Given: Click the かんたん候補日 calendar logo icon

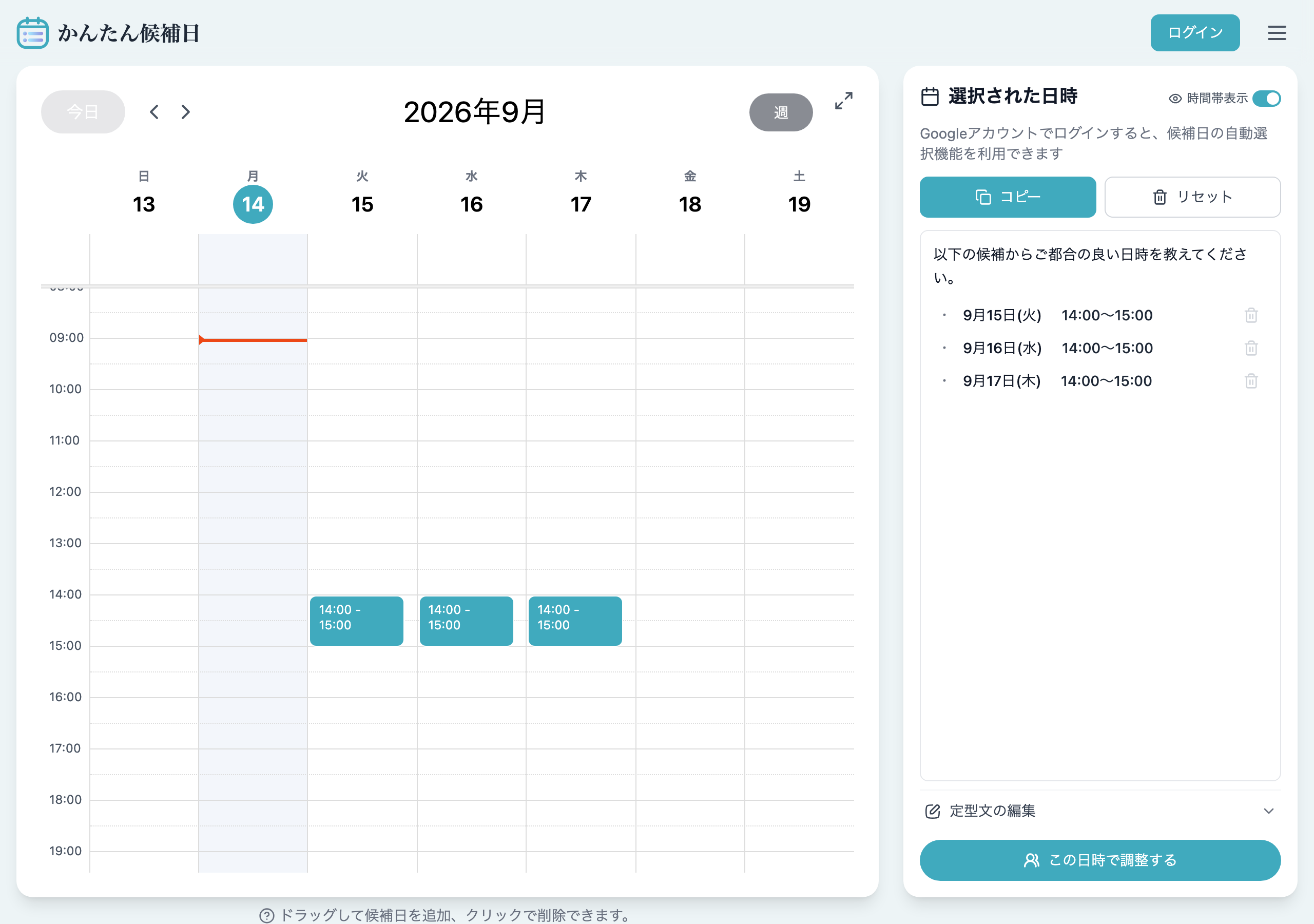Looking at the screenshot, I should pos(33,33).
